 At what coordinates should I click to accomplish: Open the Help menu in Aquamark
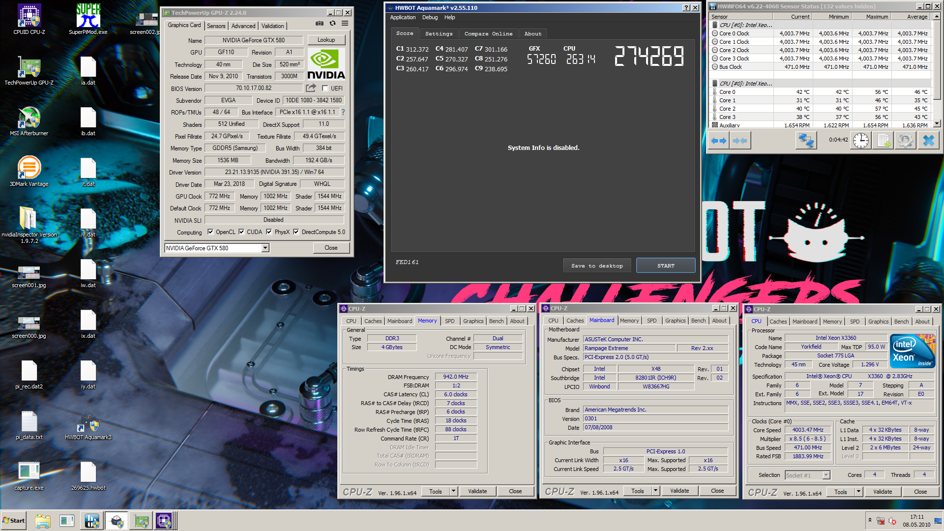point(449,17)
